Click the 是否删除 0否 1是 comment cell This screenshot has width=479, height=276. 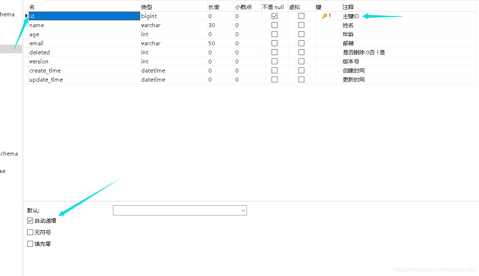click(409, 52)
